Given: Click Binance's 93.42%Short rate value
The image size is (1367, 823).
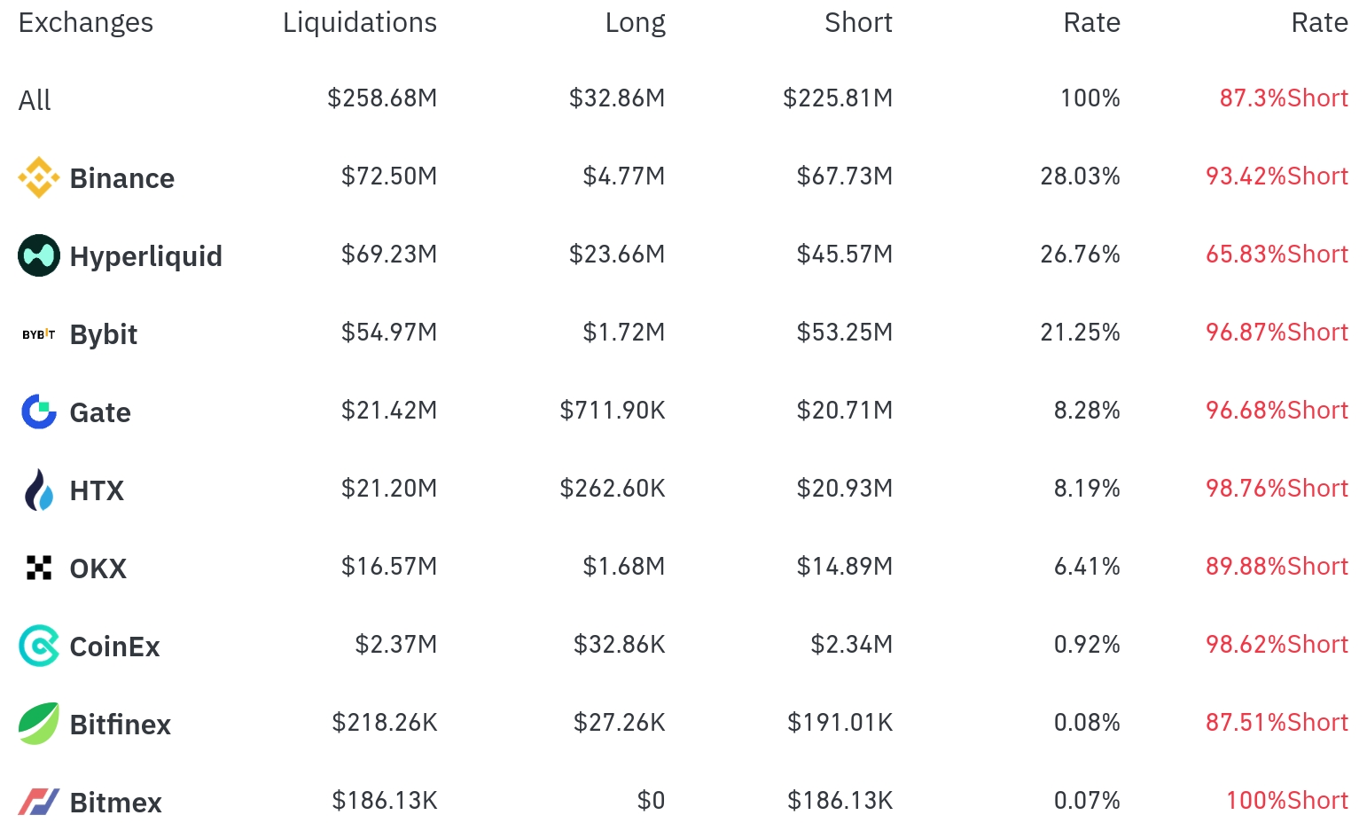Looking at the screenshot, I should 1277,176.
